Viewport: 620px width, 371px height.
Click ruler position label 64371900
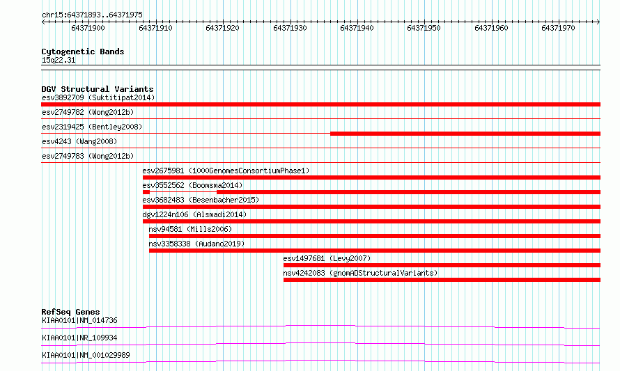click(88, 28)
